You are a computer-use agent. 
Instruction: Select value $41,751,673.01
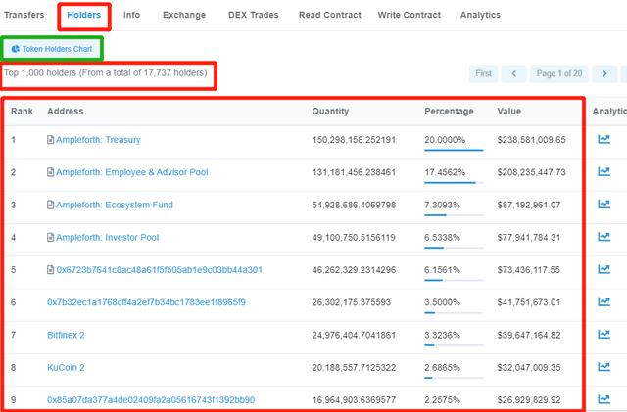[529, 302]
